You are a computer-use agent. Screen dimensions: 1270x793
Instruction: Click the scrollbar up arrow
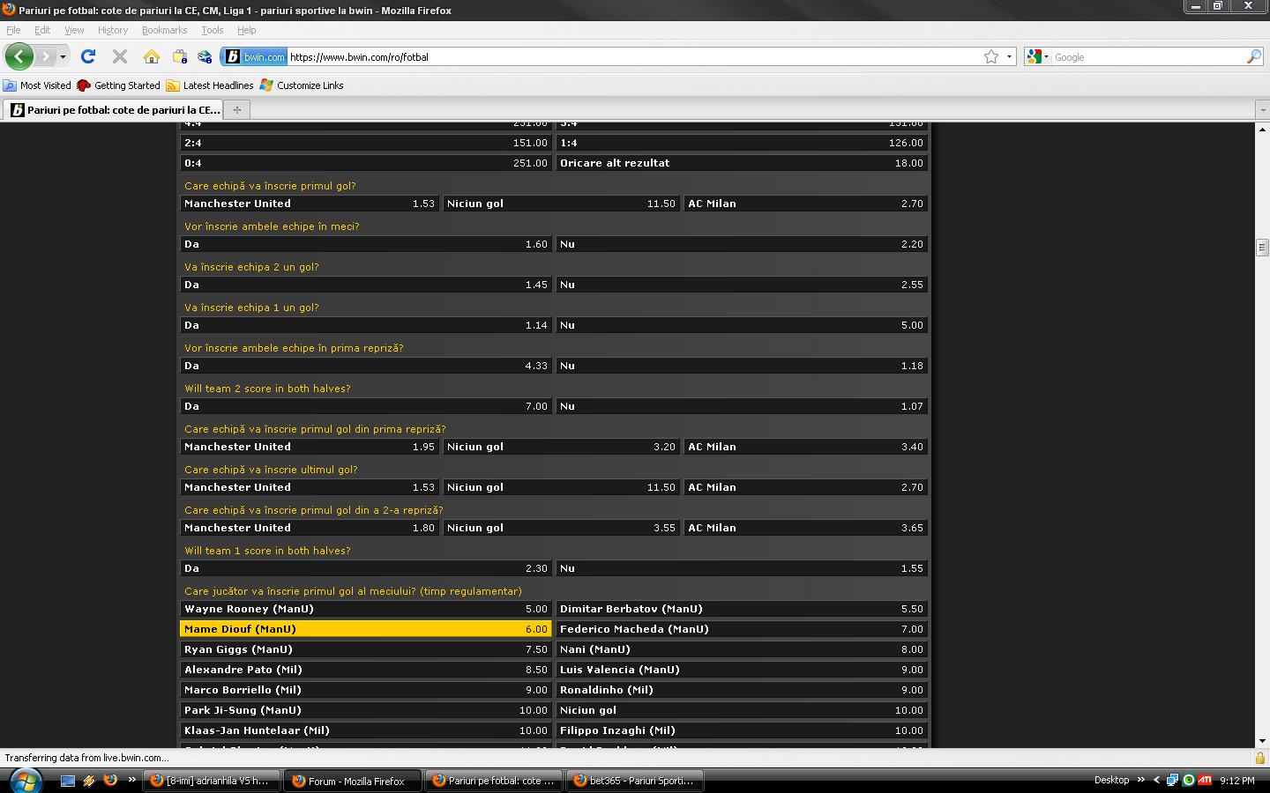pyautogui.click(x=1262, y=130)
